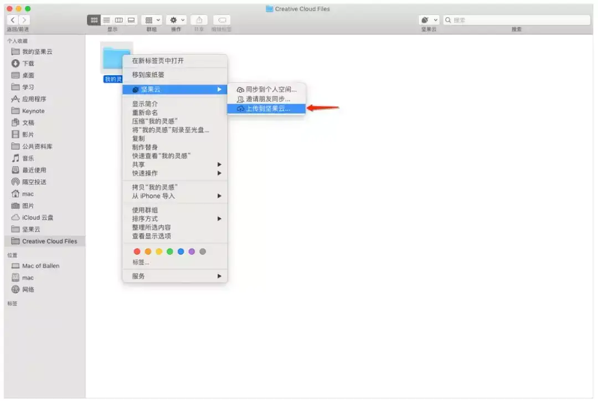Screen dimensions: 598x401
Task: Open 坚果云 folder in the sidebar
Action: tap(45, 229)
